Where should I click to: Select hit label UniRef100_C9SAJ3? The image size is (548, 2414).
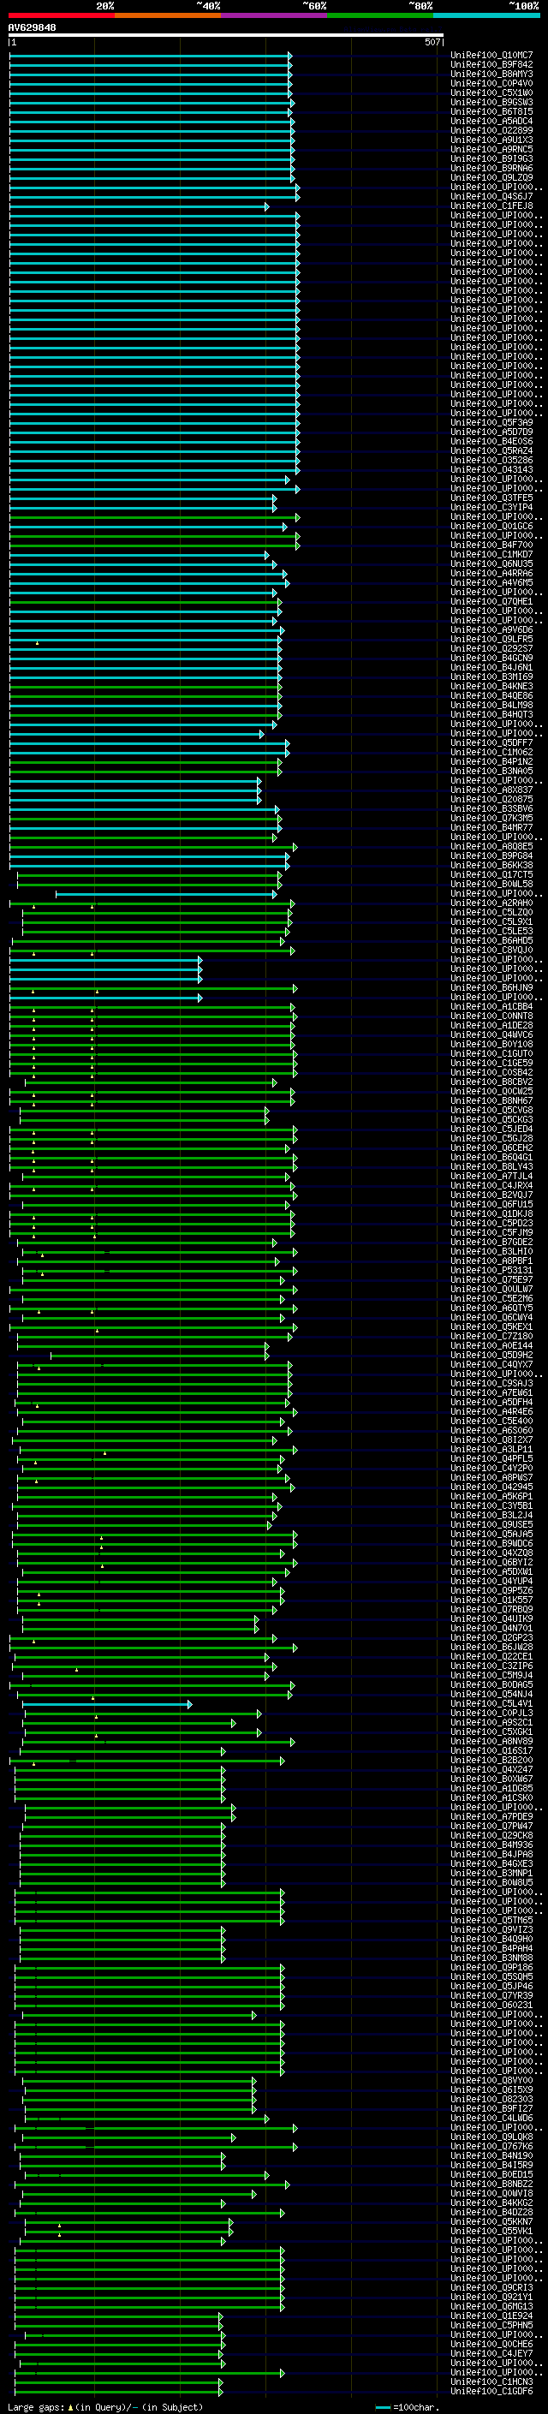[491, 1383]
